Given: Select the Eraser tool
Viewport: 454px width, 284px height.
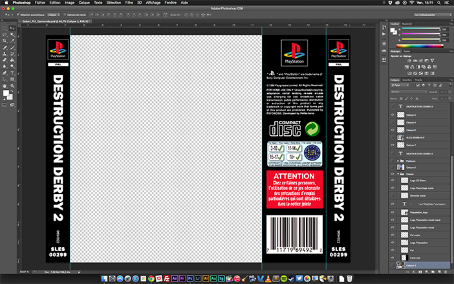Looking at the screenshot, I should pos(5,60).
